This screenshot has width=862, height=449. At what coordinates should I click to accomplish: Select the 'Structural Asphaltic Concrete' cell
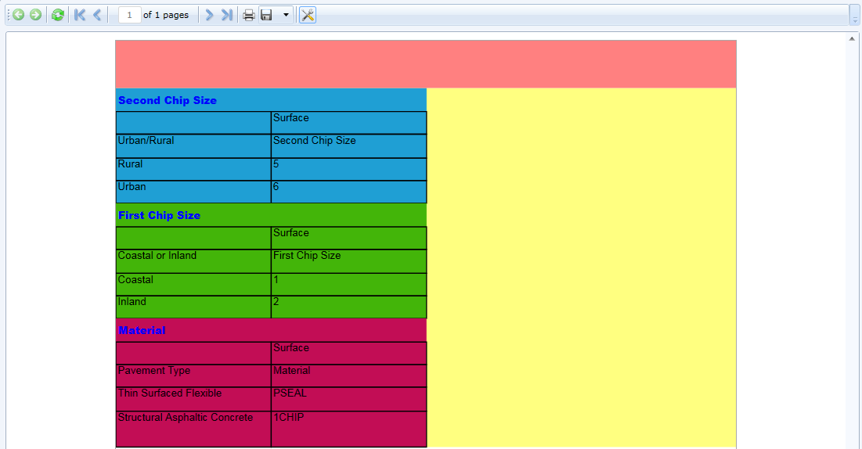pos(193,429)
